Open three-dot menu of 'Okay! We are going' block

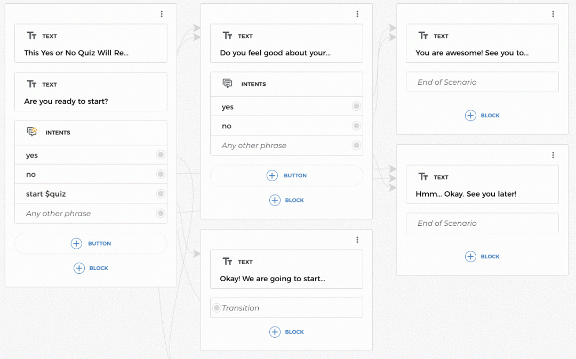coord(357,240)
